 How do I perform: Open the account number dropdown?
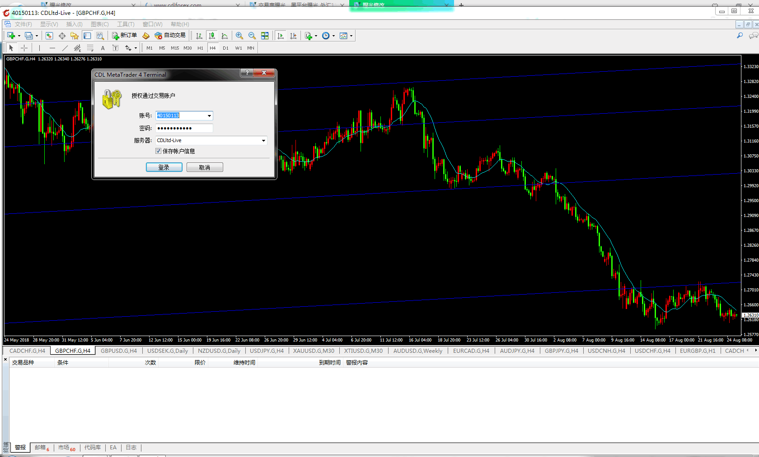(x=209, y=116)
